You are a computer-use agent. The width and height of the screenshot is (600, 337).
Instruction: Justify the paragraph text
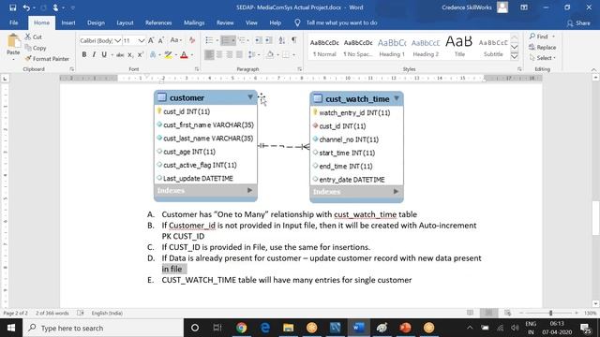coord(239,55)
